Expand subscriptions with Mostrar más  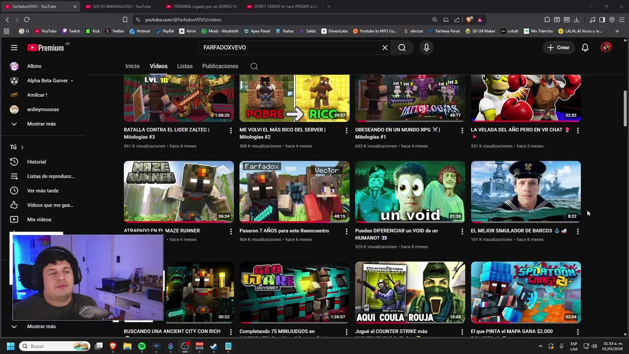tap(42, 124)
